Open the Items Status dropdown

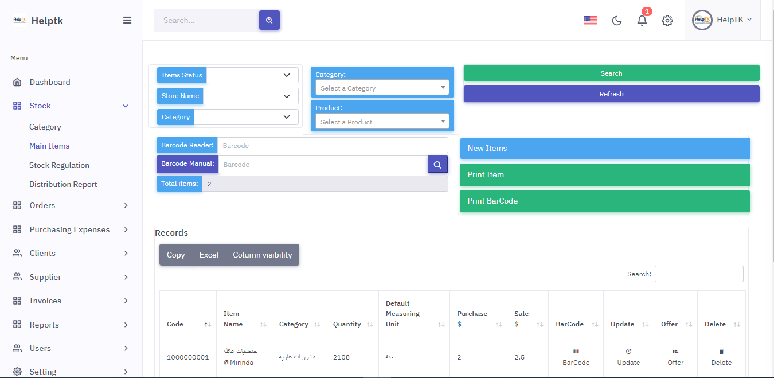pos(252,75)
